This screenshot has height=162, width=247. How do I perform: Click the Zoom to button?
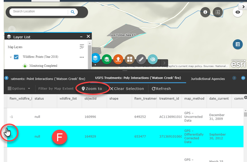tap(92, 89)
